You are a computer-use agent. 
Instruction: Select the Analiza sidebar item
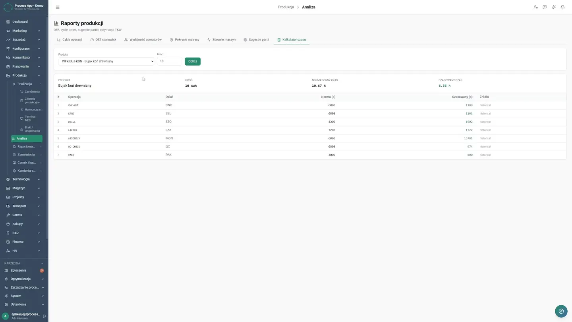[27, 138]
